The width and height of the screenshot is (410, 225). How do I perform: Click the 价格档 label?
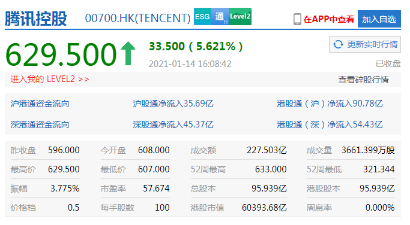coord(23,208)
